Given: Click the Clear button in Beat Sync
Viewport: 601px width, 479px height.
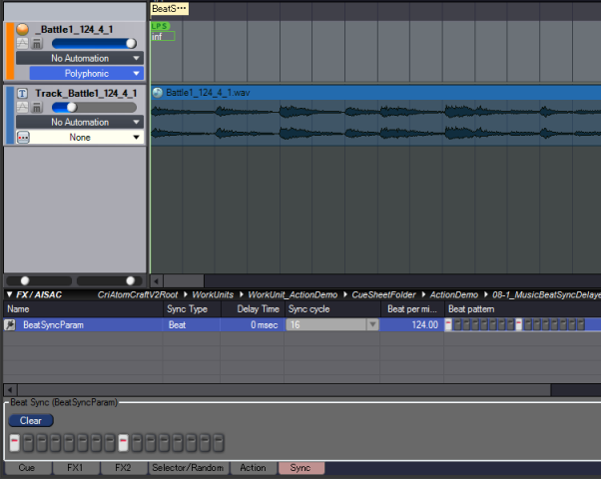Looking at the screenshot, I should [x=31, y=420].
